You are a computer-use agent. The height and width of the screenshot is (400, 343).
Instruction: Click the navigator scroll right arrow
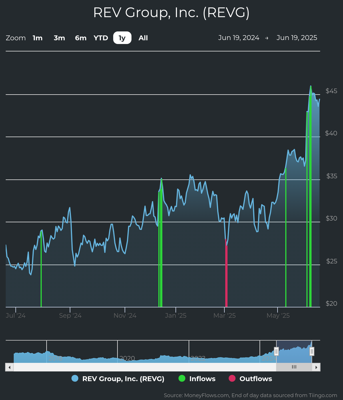pos(316,367)
